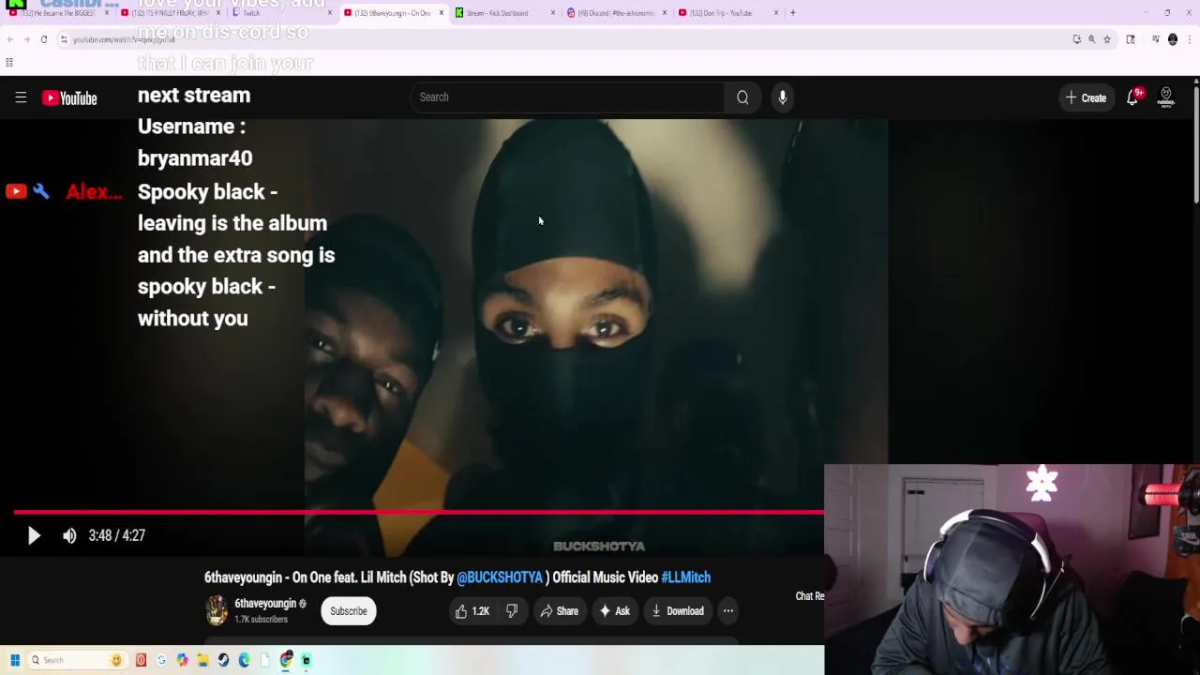
Task: Open the browser zoom magnifier icon
Action: coord(1091,39)
